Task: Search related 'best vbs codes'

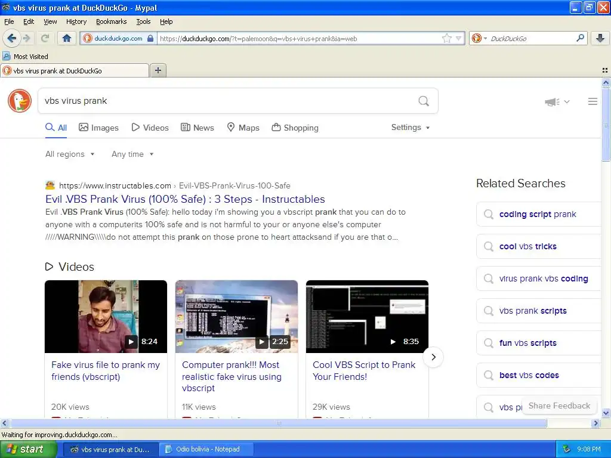Action: tap(538, 376)
